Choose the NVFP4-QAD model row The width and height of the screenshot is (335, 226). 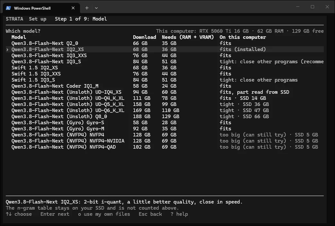165,147
